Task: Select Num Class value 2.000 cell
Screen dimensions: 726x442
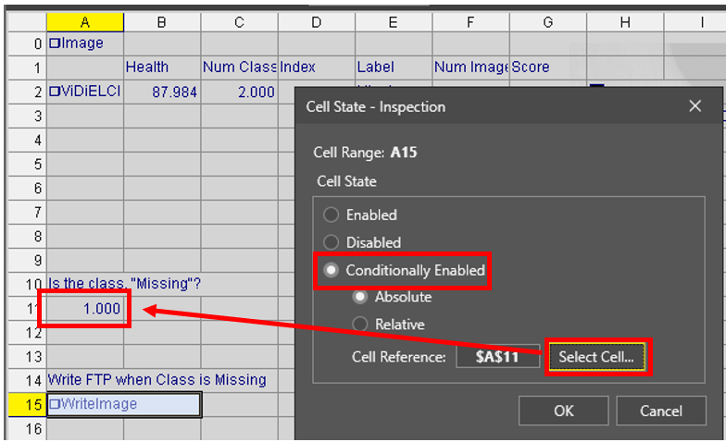Action: [x=239, y=92]
